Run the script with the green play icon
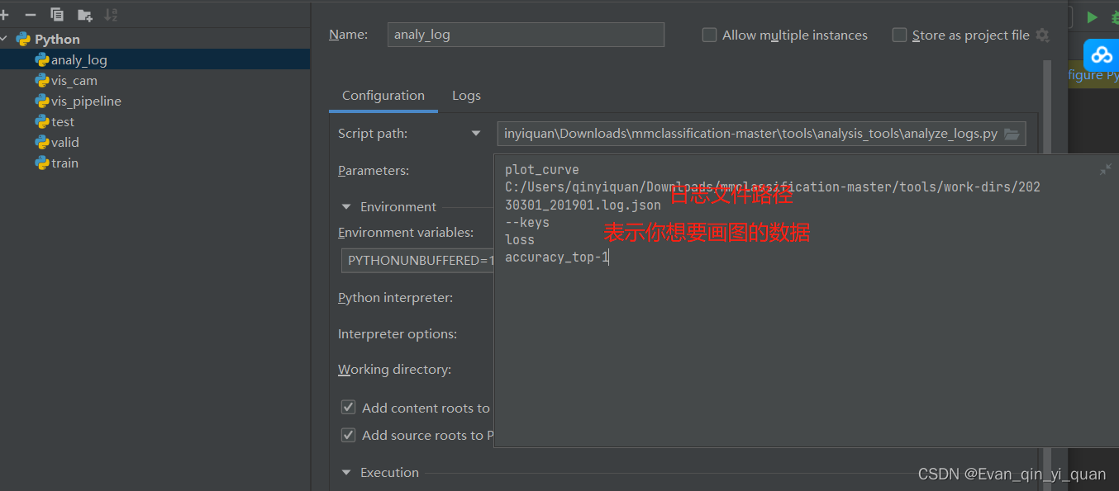This screenshot has height=491, width=1119. tap(1092, 16)
